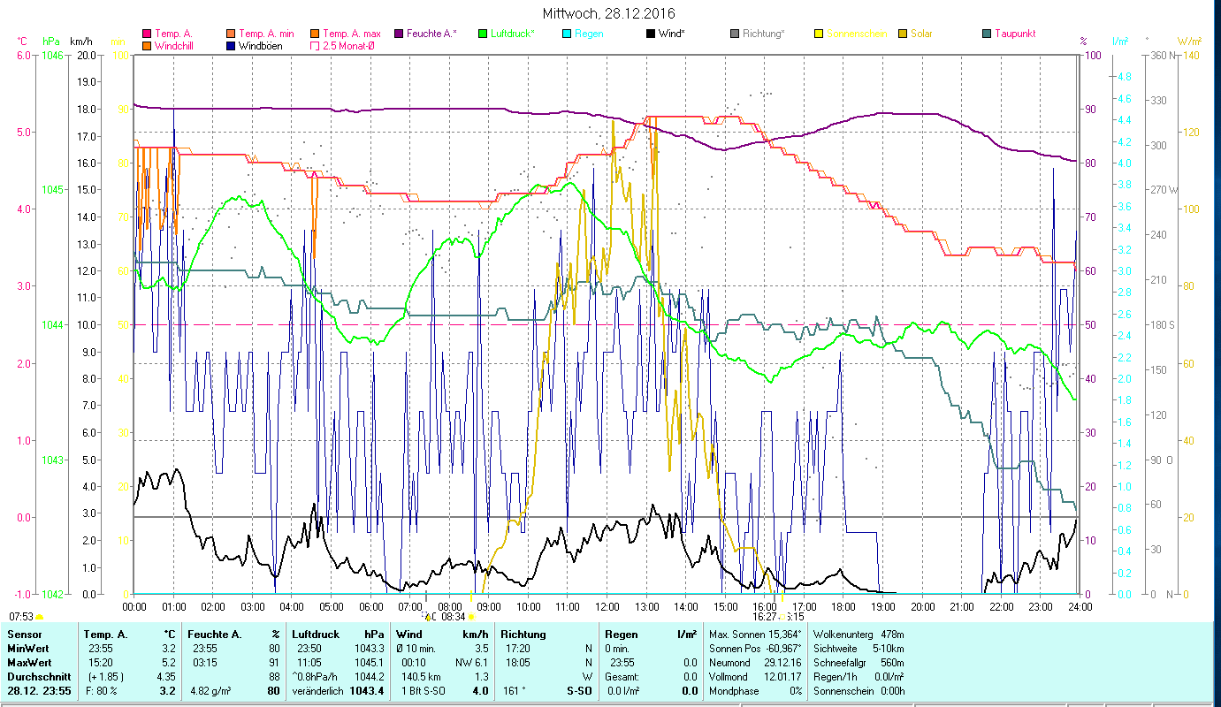Select the black Wind* legend swatch
Viewport: 1221px width, 707px height.
[x=651, y=34]
